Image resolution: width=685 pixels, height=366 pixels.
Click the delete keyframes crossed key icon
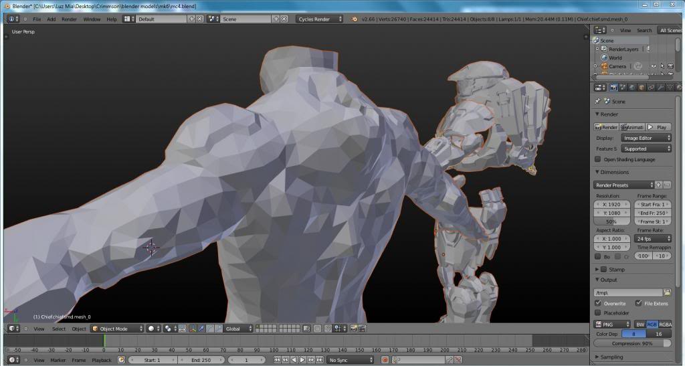[x=458, y=360]
